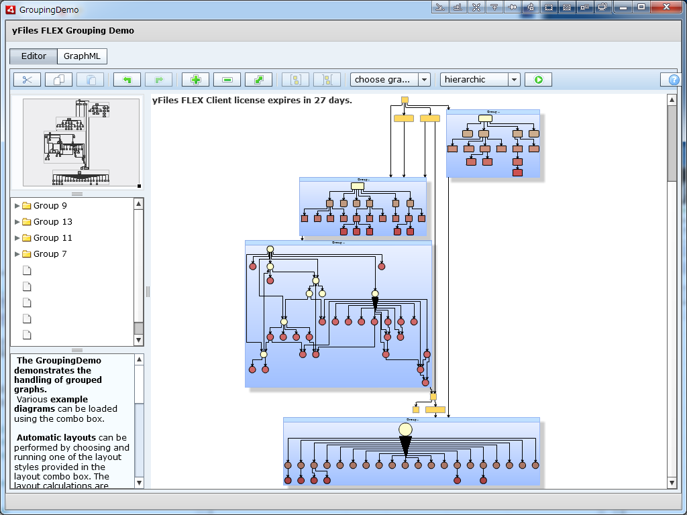Click the red app icon in the title bar
Viewport: 687px width, 515px height.
pos(11,9)
